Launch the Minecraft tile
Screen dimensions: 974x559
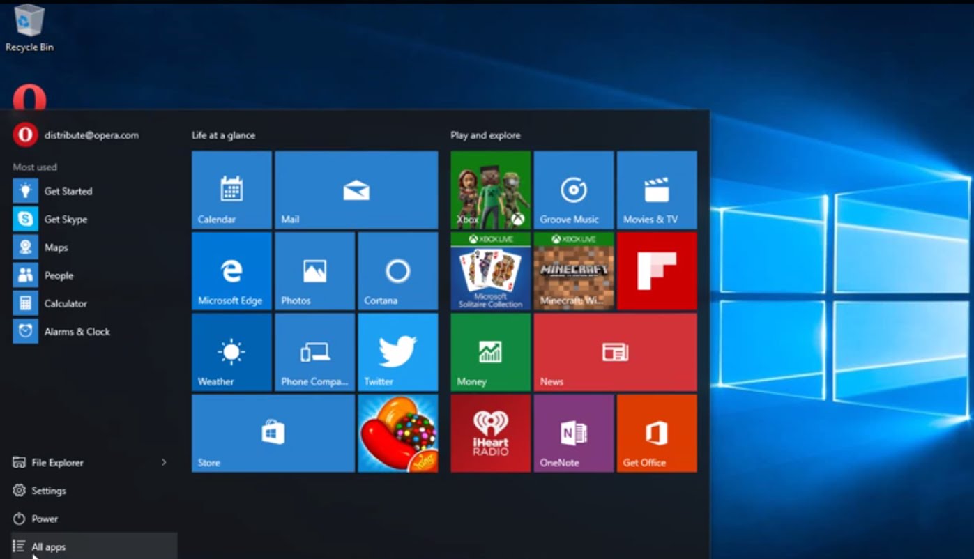click(x=574, y=271)
